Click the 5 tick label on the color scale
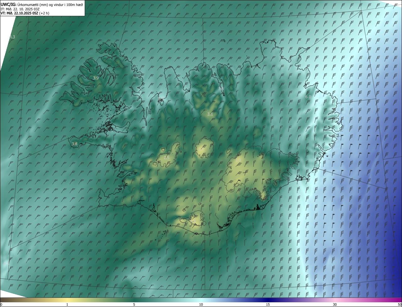402x307 pixels. coord(134,304)
